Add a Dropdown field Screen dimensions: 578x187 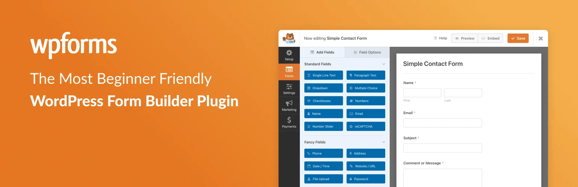323,88
